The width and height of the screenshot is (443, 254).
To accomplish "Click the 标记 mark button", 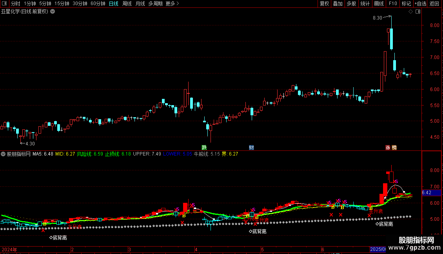I will (x=406, y=4).
